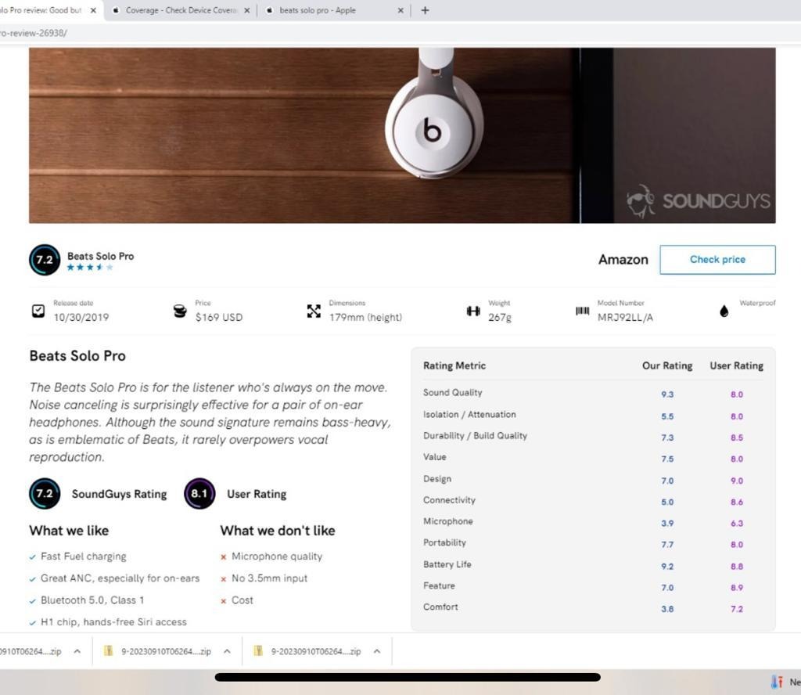Click the Beats headphone hero image
This screenshot has width=801, height=695.
click(x=402, y=135)
